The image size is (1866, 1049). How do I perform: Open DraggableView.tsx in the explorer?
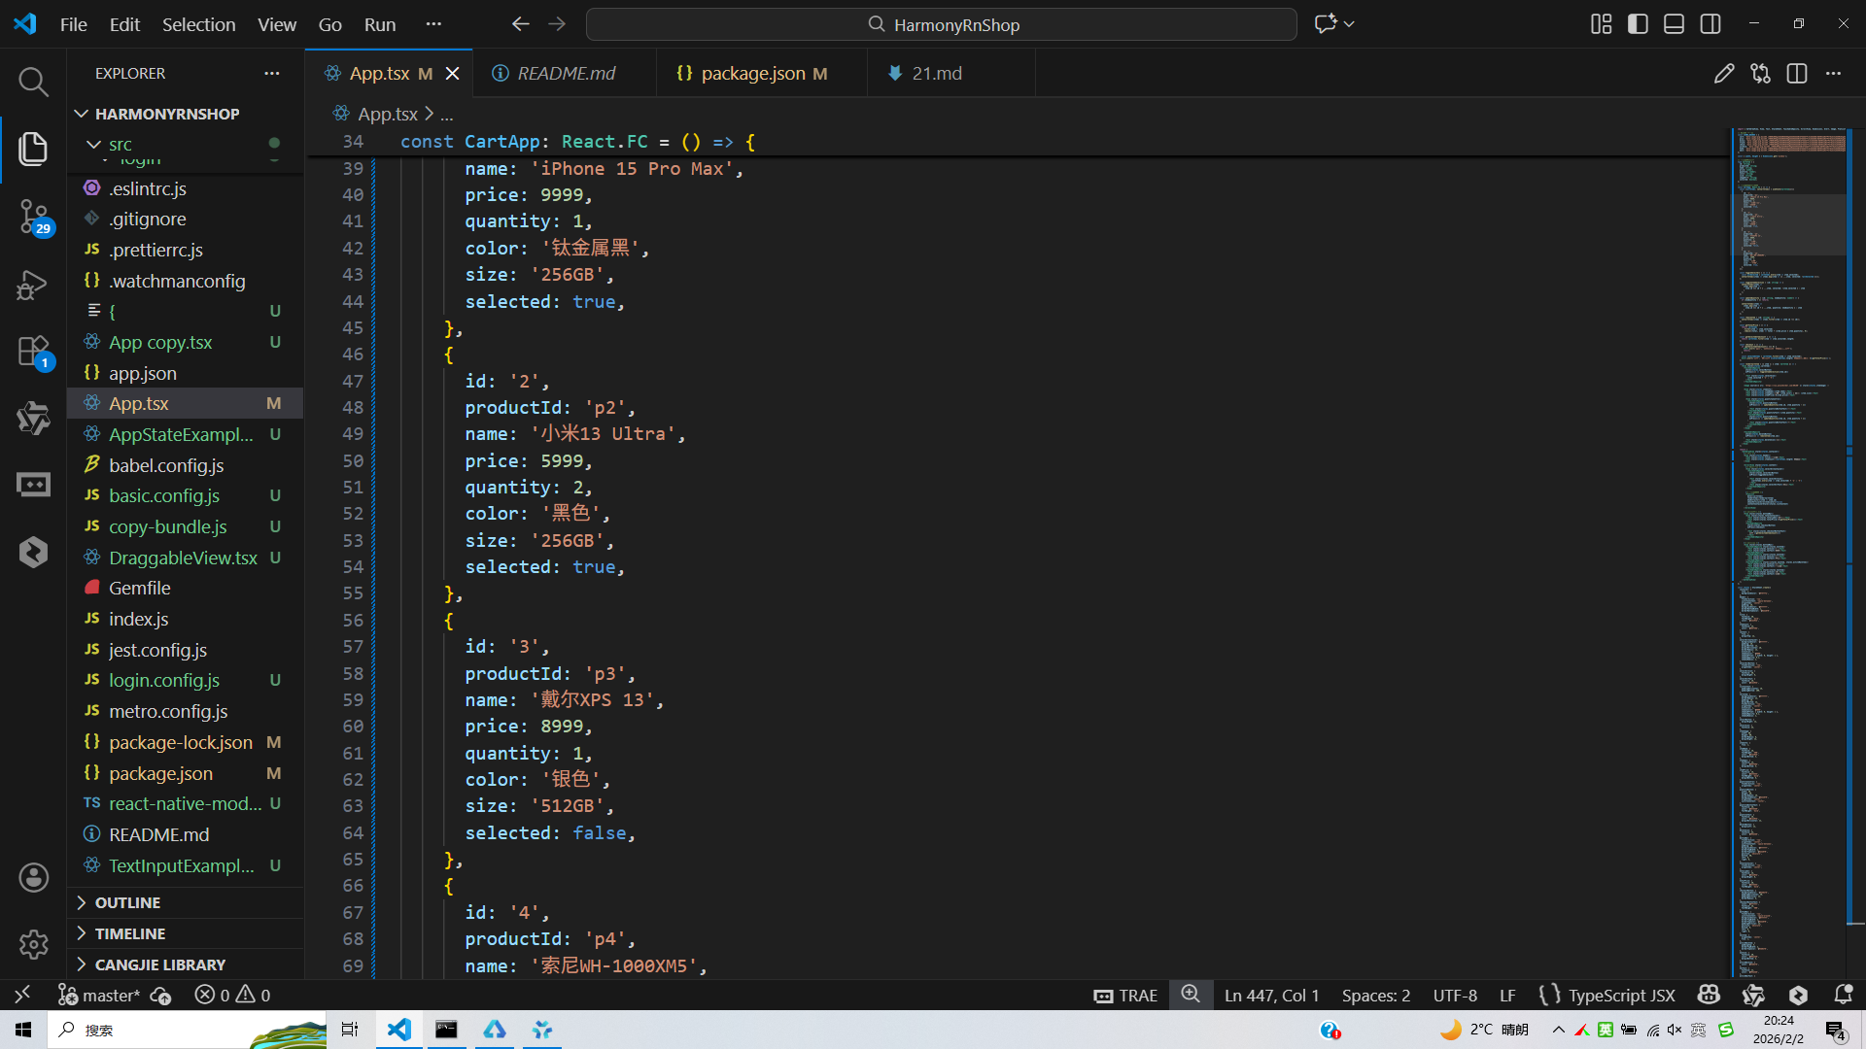tap(185, 558)
